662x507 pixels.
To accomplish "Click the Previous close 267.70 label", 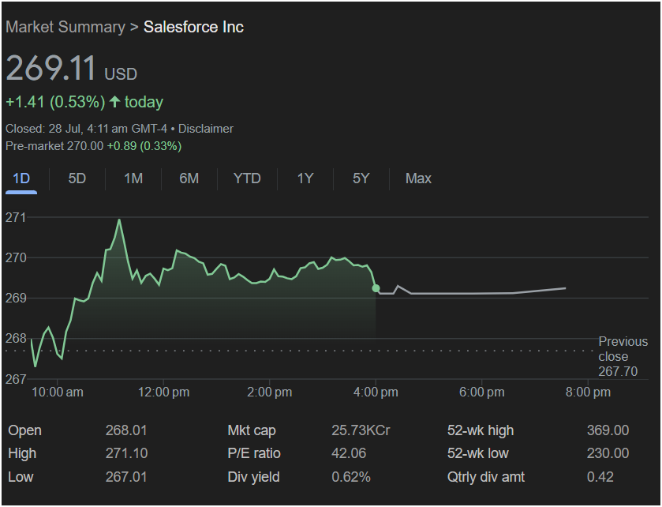I will point(623,356).
